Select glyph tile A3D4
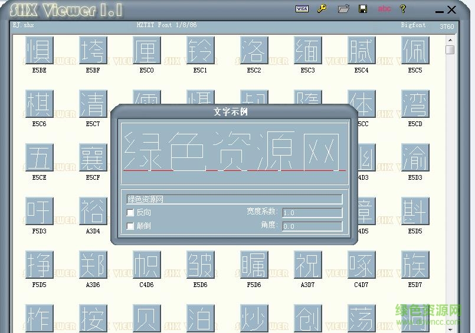 point(93,211)
